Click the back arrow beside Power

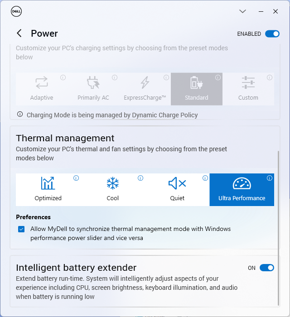tap(19, 34)
